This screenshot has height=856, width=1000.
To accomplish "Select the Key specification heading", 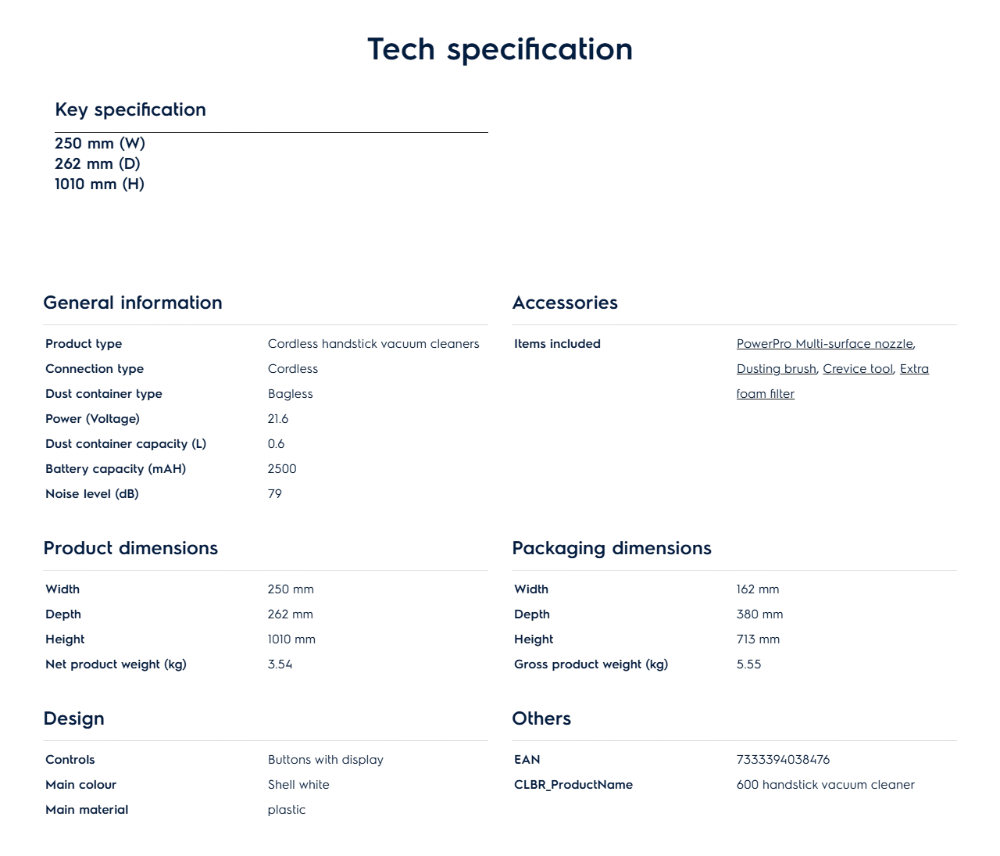I will point(130,109).
